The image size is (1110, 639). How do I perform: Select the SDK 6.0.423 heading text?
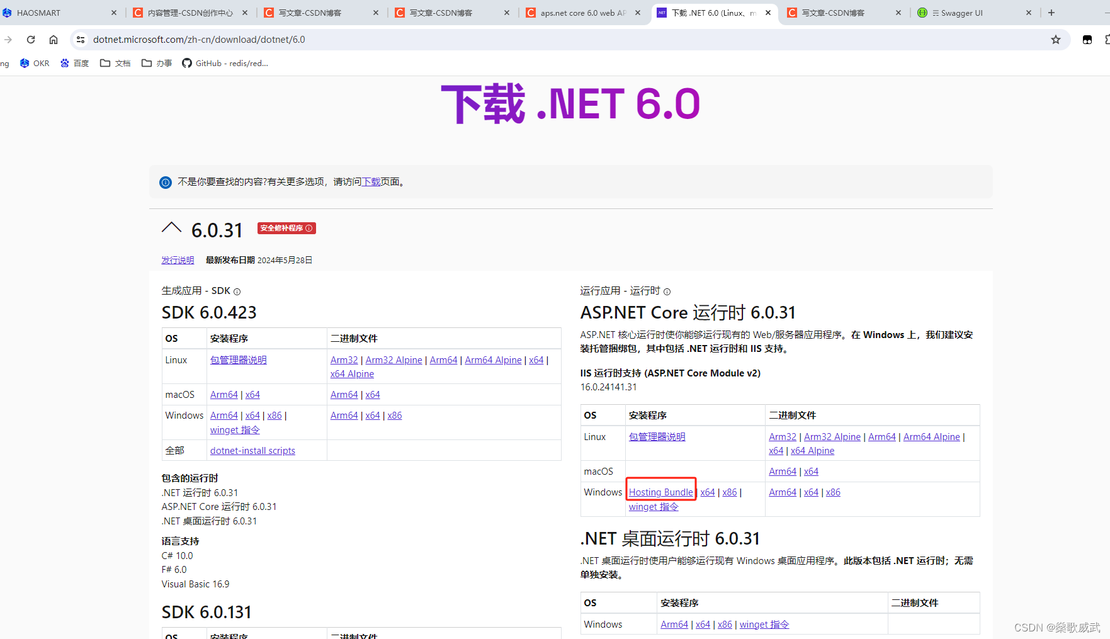click(209, 313)
